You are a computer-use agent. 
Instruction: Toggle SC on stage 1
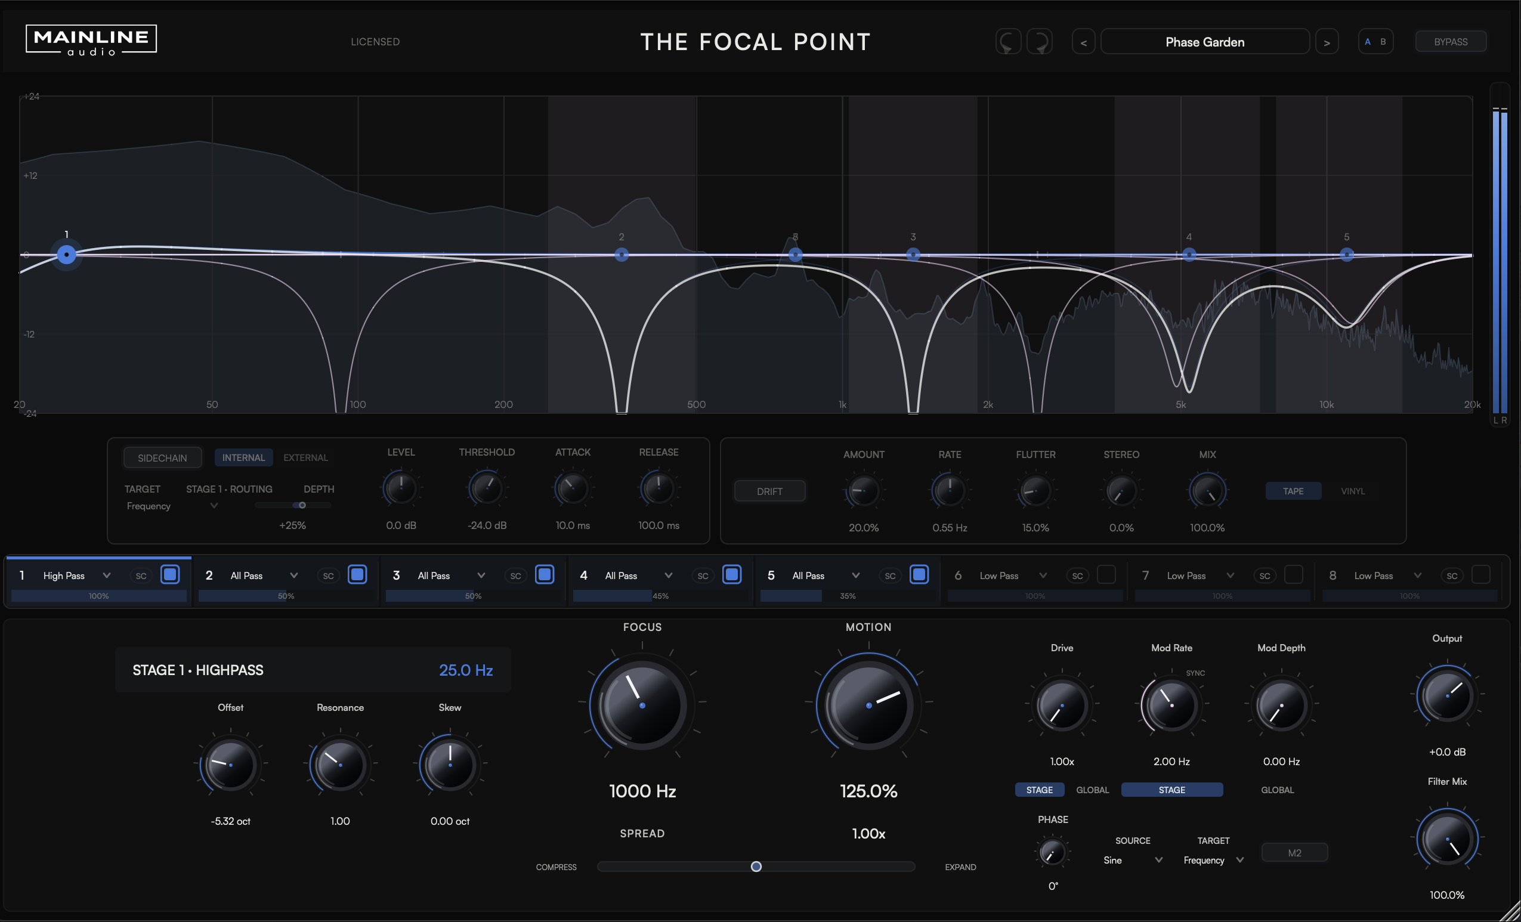click(x=141, y=576)
